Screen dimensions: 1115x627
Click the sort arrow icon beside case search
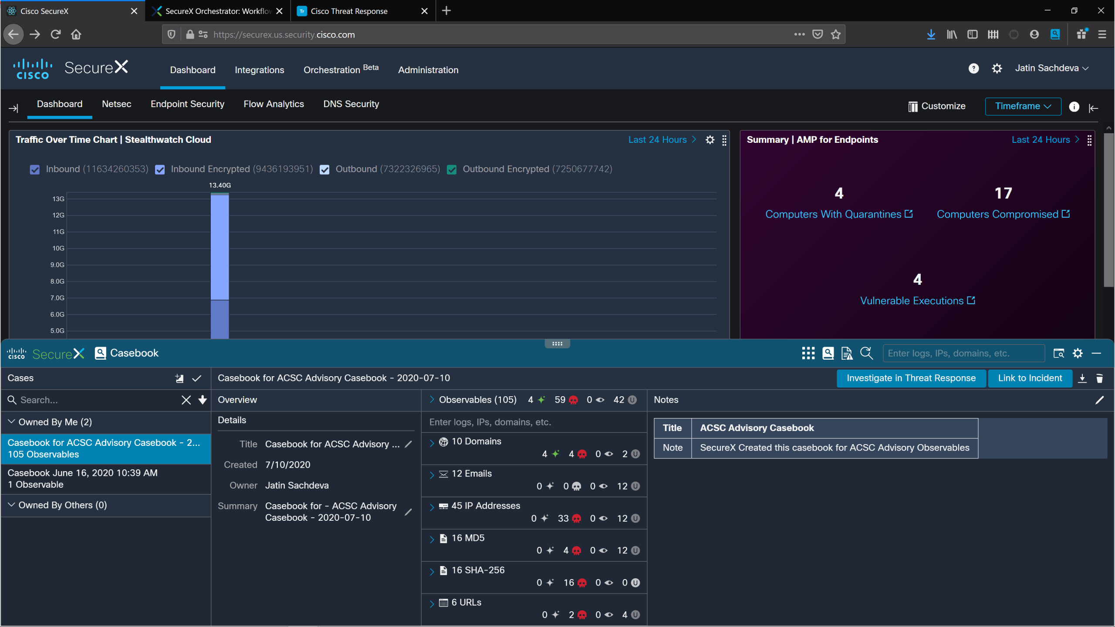click(x=203, y=400)
